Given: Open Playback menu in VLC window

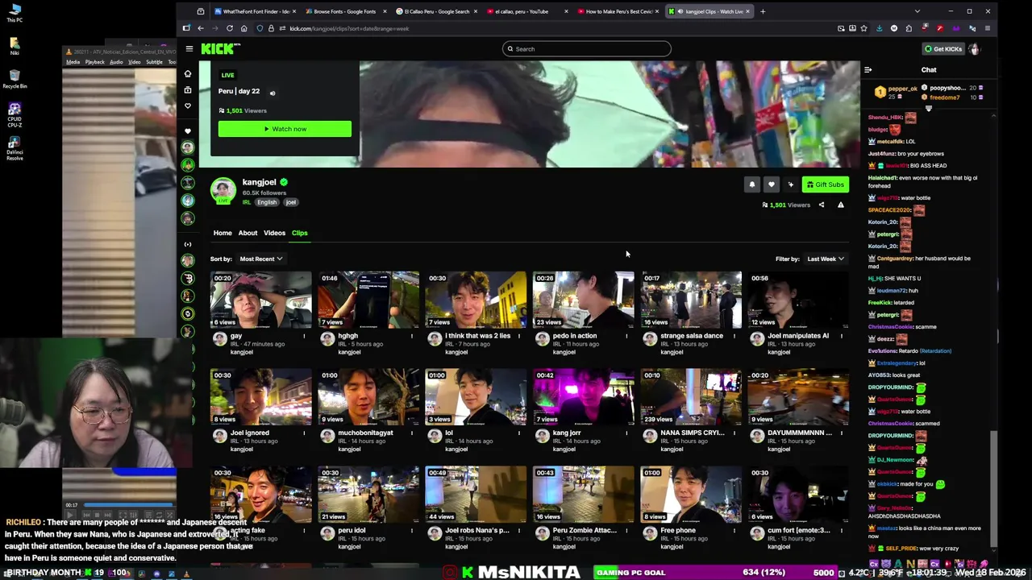Looking at the screenshot, I should [x=94, y=62].
